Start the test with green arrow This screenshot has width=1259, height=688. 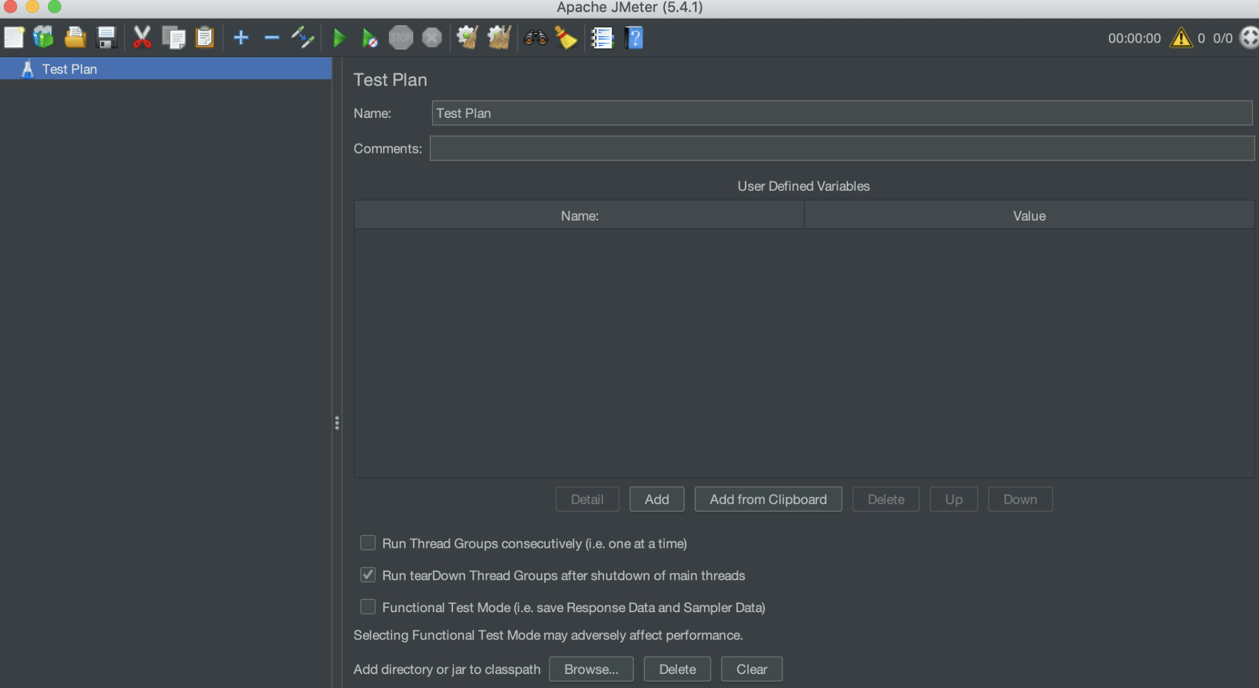339,38
